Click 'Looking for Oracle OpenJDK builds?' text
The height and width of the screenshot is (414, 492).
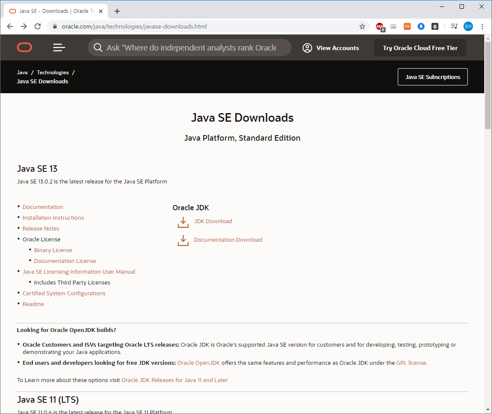[x=67, y=330]
